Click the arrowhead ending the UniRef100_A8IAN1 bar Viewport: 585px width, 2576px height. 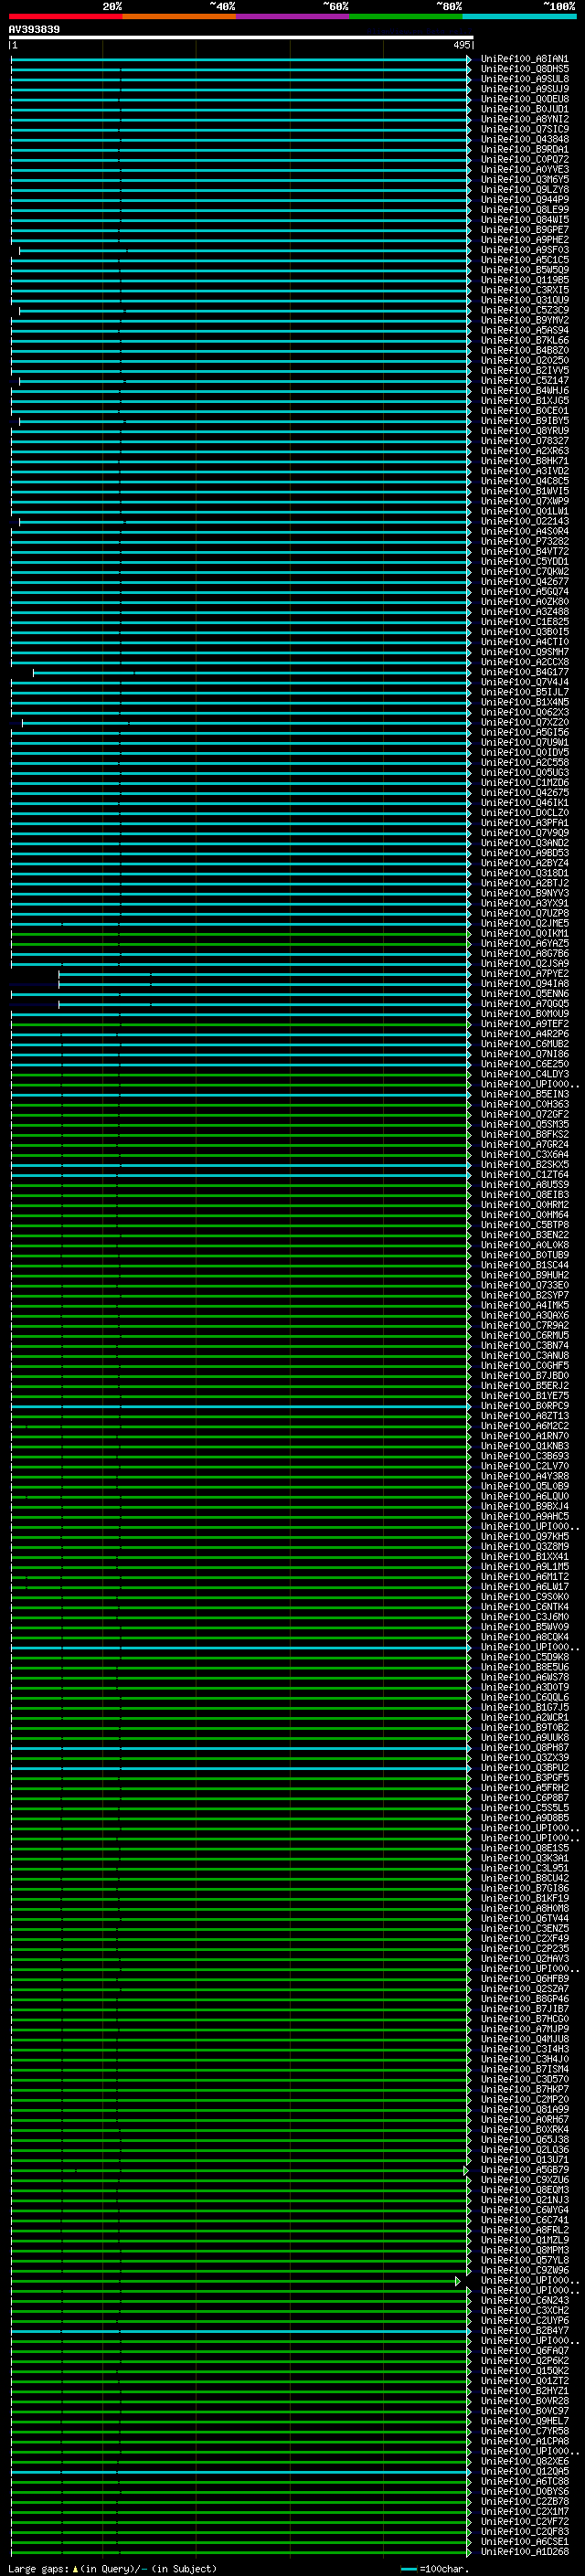click(x=468, y=59)
